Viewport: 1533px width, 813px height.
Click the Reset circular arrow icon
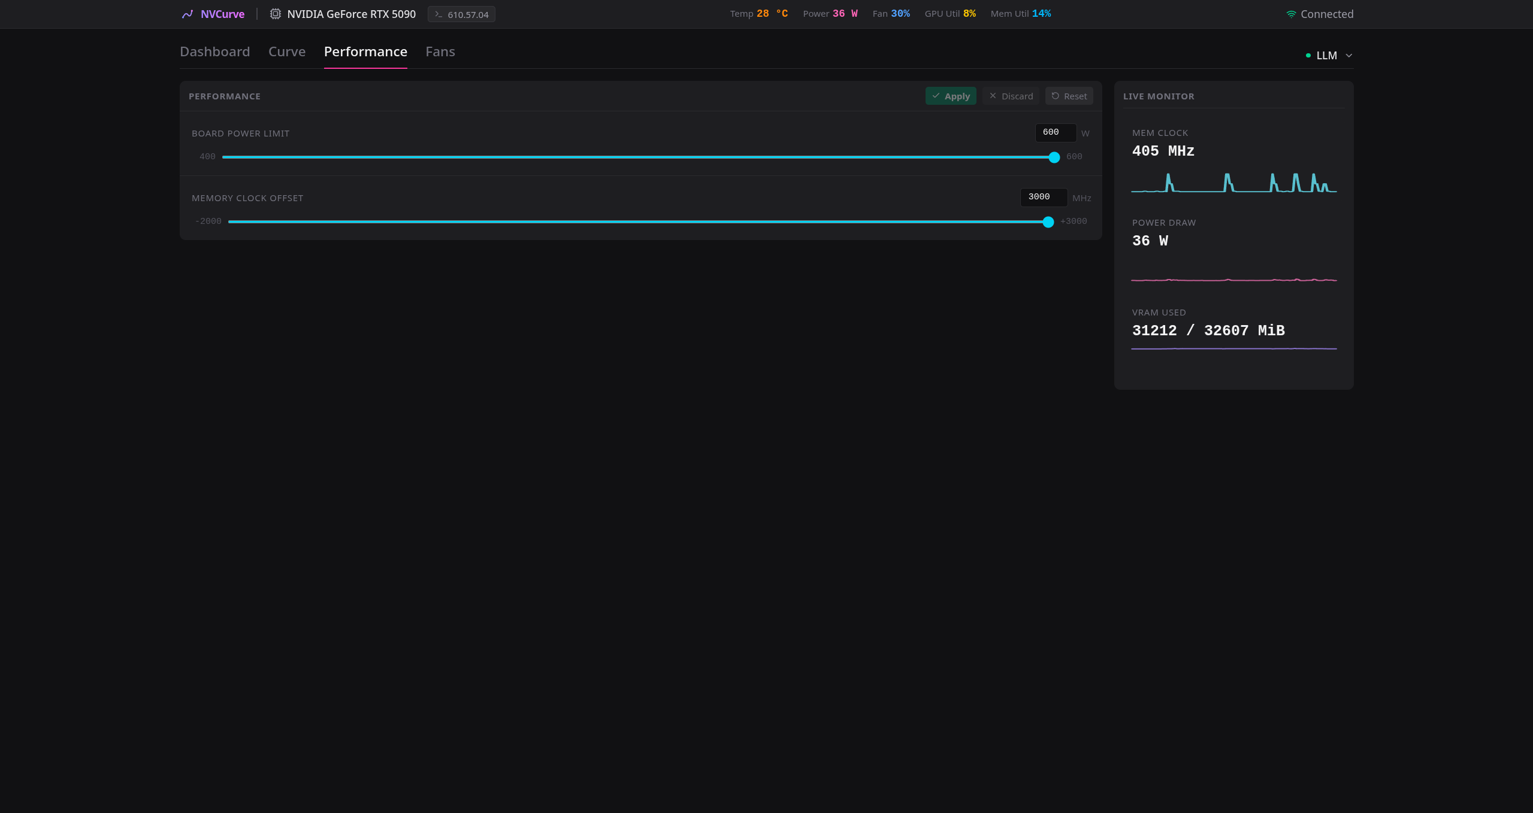(1056, 96)
